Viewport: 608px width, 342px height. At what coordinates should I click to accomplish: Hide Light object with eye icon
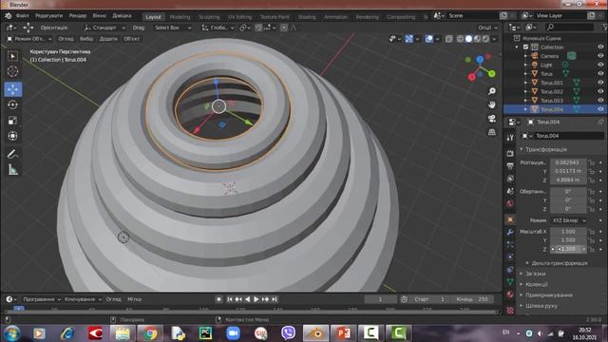600,65
